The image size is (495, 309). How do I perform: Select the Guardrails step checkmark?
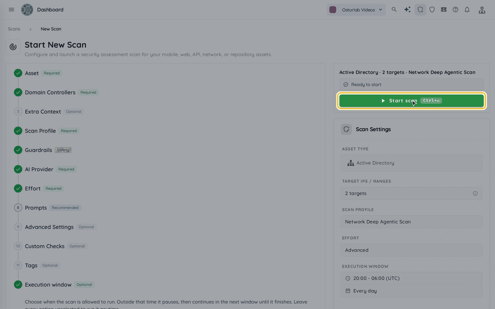[18, 150]
